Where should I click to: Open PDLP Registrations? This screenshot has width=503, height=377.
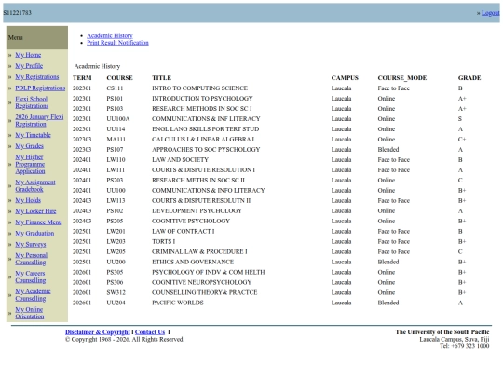pos(40,88)
